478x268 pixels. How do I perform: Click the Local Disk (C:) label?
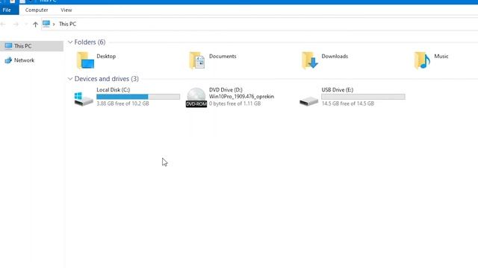coord(113,89)
